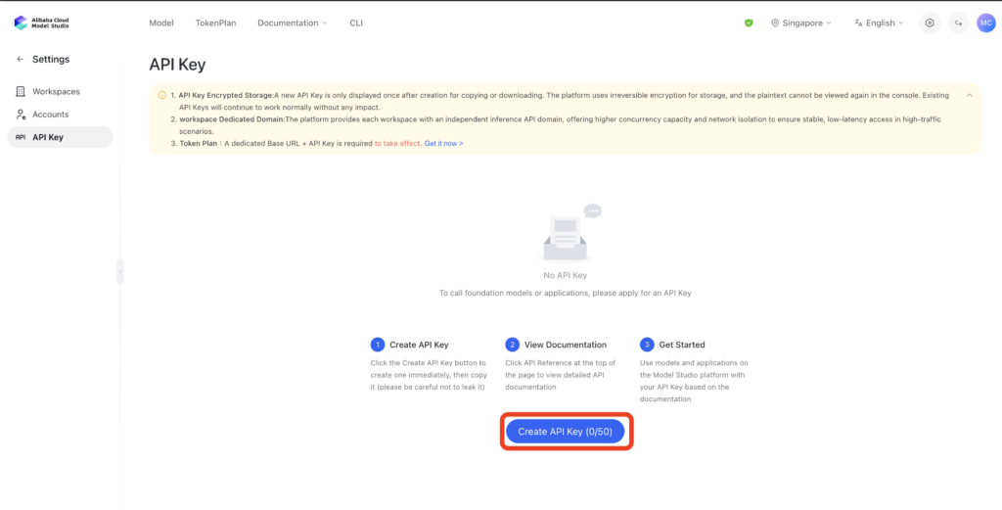This screenshot has width=1002, height=510.
Task: Click the Accounts person icon
Action: point(21,115)
